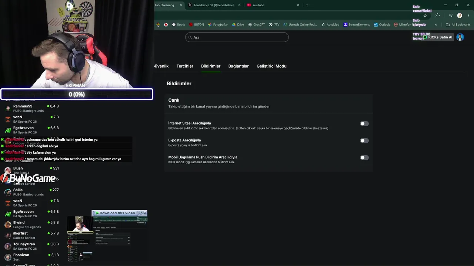
Task: Open the Botrix bookmark
Action: point(178,25)
